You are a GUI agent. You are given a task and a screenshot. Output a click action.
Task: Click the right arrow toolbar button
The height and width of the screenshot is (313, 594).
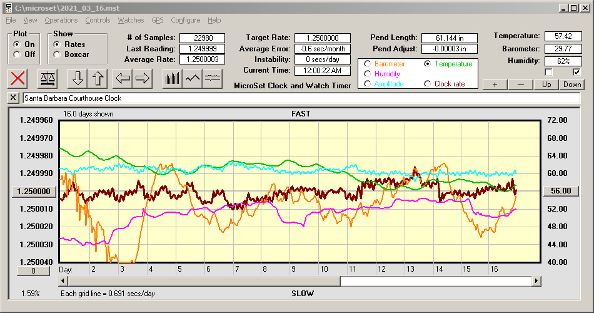pos(143,78)
